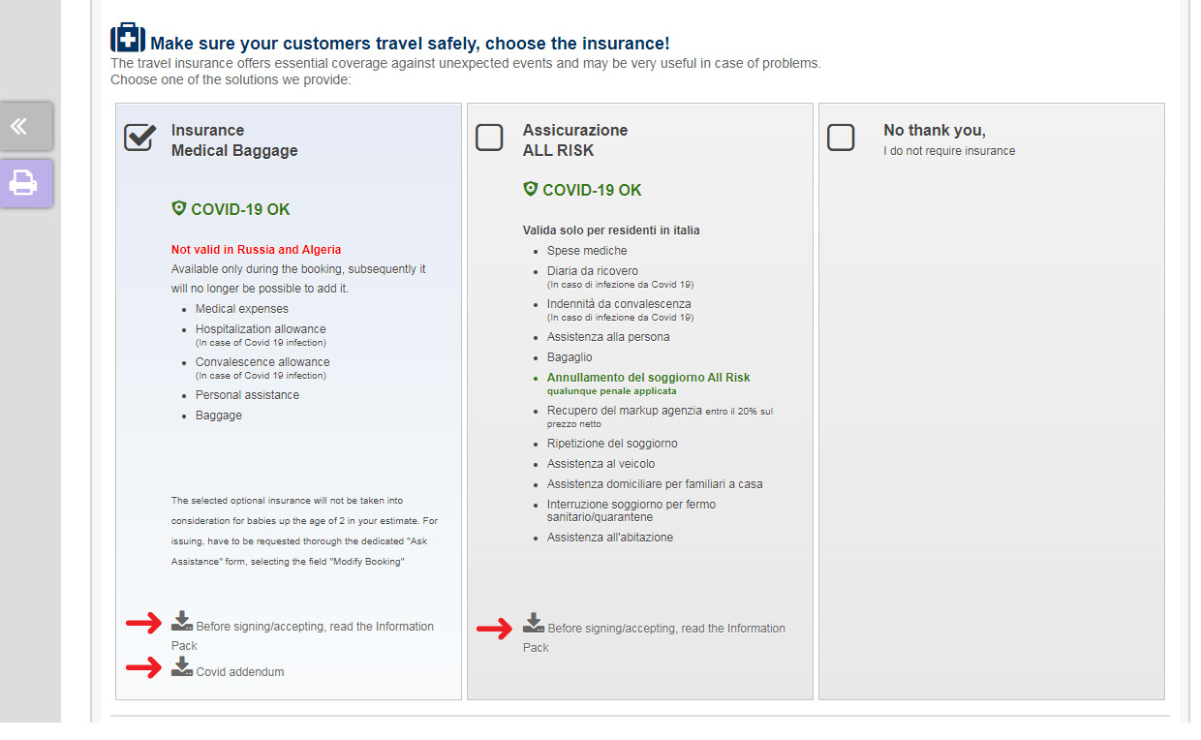Click the first-aid kit icon beside the heading
Viewport: 1201px width, 740px height.
[x=126, y=37]
